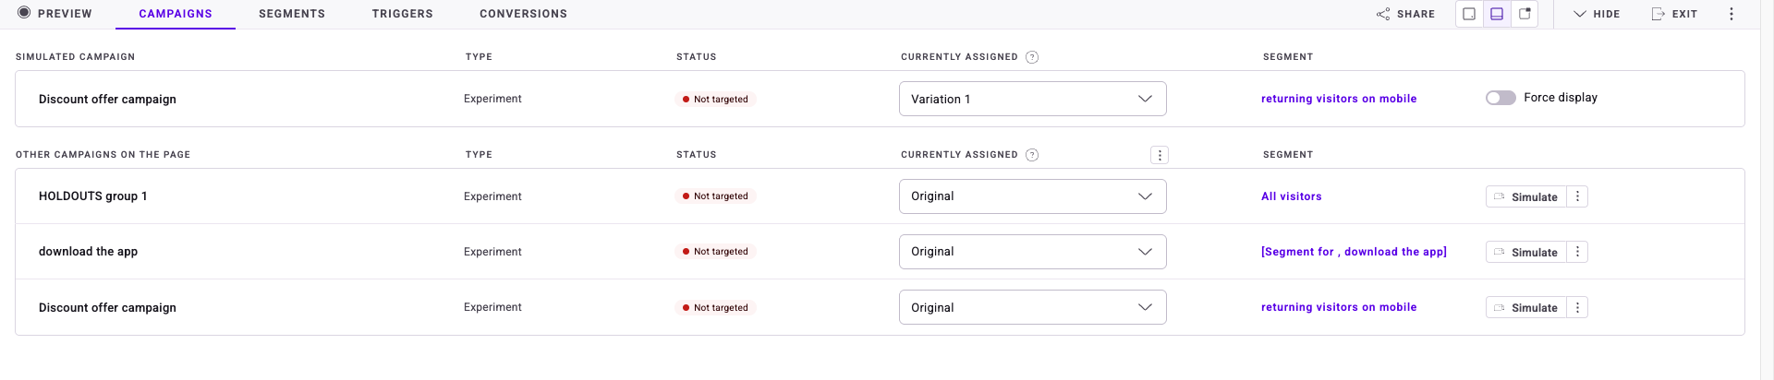Choose the pop-out window layout icon
The height and width of the screenshot is (380, 1774).
pyautogui.click(x=1525, y=14)
